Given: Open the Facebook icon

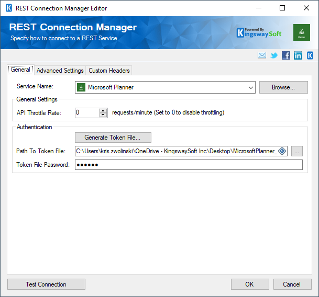Looking at the screenshot, I should [286, 55].
